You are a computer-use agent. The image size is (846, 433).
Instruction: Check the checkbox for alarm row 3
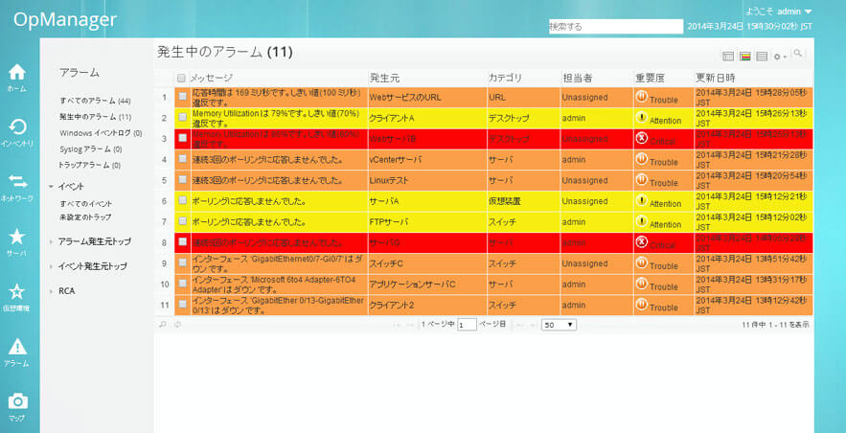[x=182, y=138]
